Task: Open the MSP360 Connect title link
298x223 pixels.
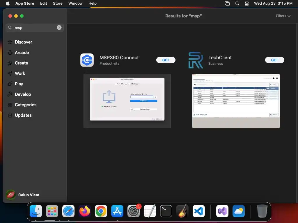Action: [119, 57]
